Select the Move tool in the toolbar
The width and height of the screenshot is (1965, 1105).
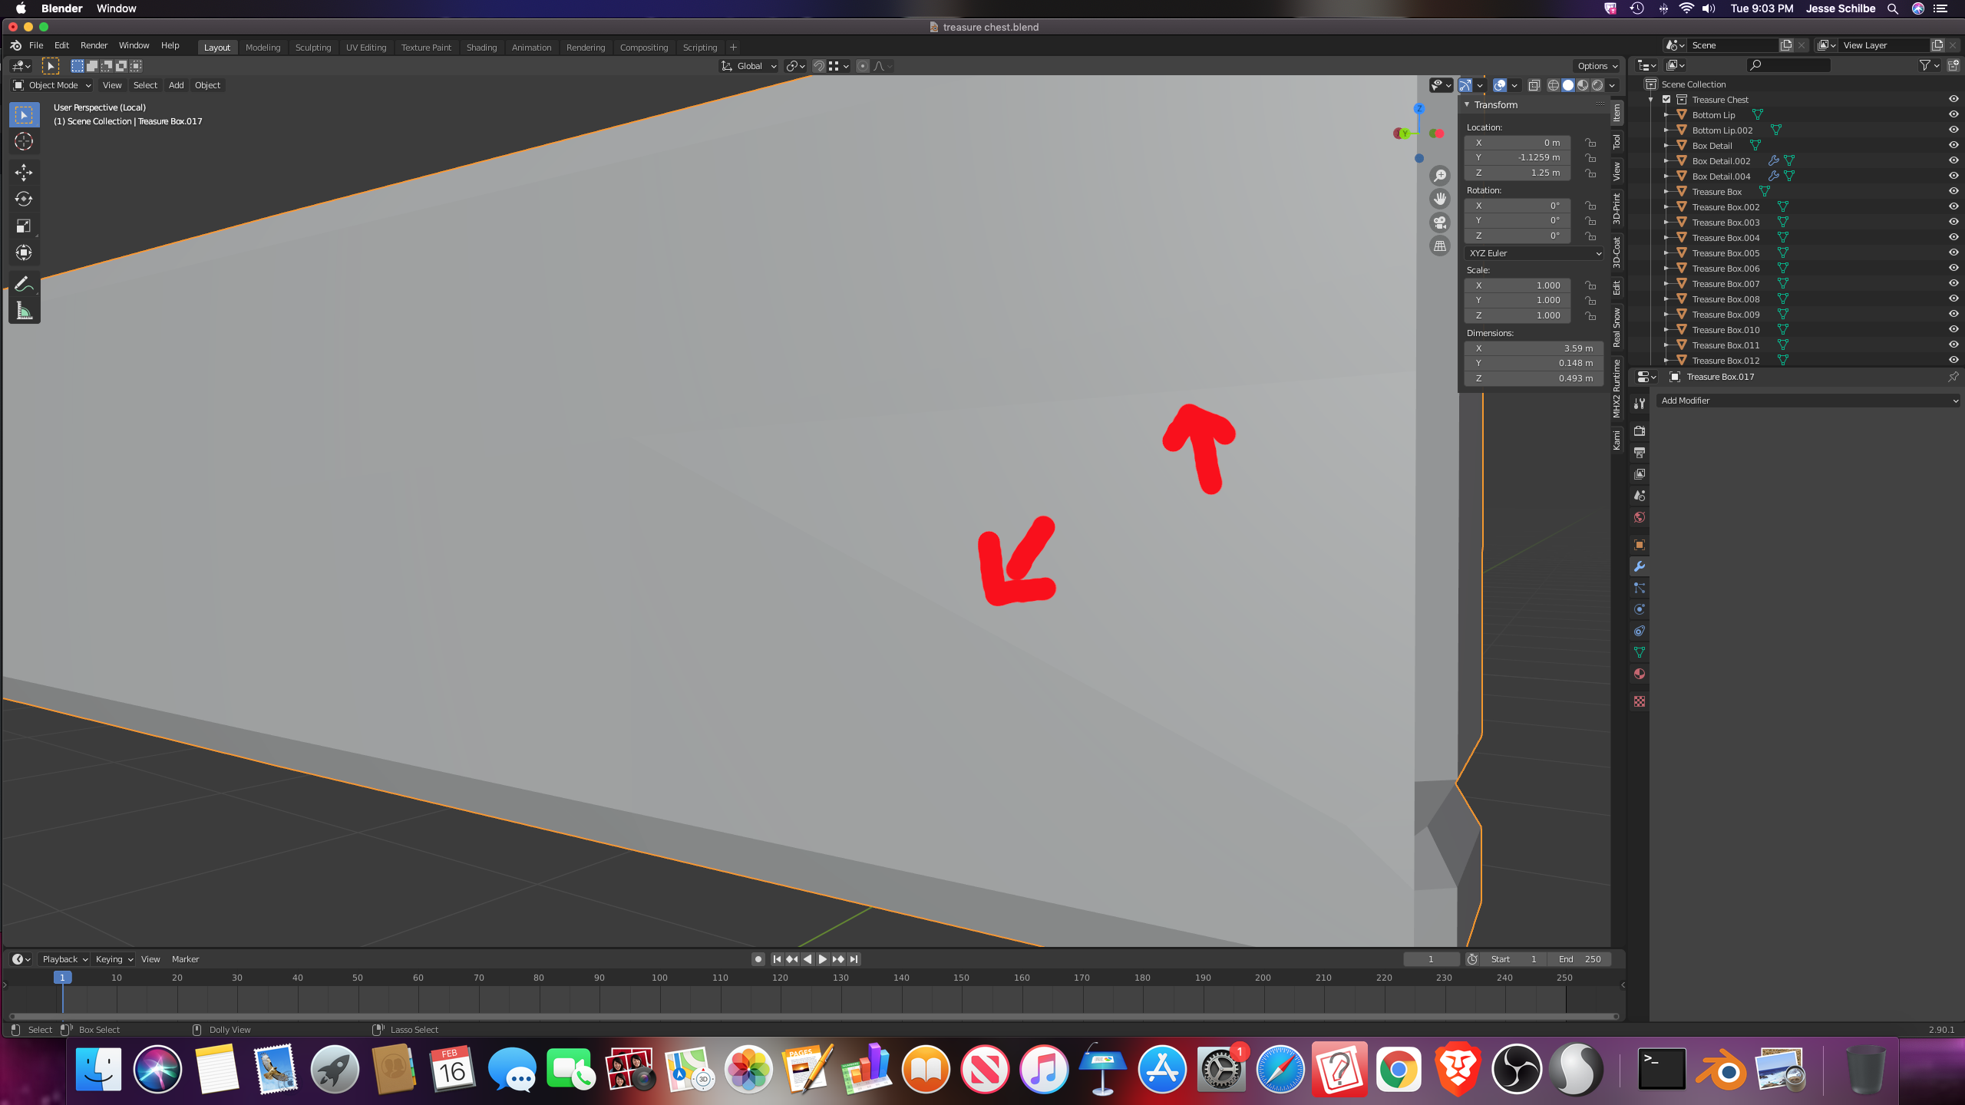click(x=24, y=173)
